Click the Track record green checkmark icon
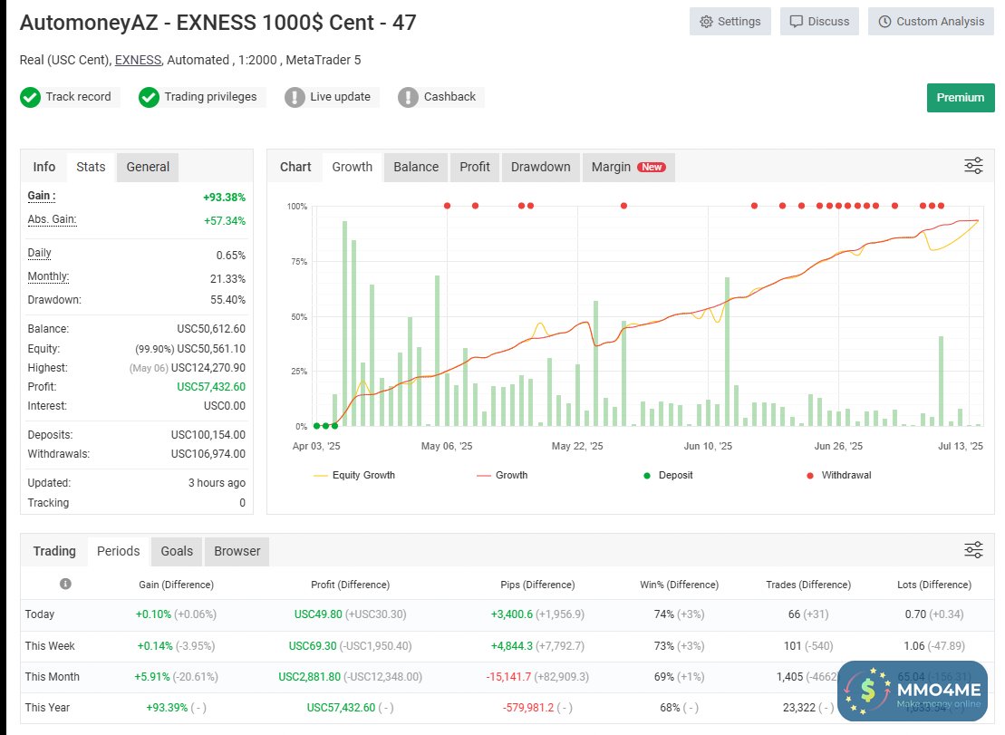Screen dimensions: 1005x735 (x=30, y=97)
